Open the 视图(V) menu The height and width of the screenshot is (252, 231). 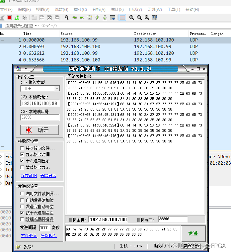click(x=42, y=10)
